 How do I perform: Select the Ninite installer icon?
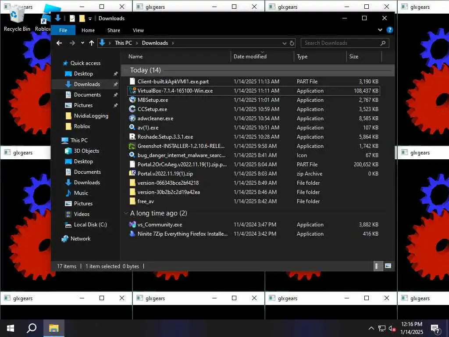click(132, 233)
